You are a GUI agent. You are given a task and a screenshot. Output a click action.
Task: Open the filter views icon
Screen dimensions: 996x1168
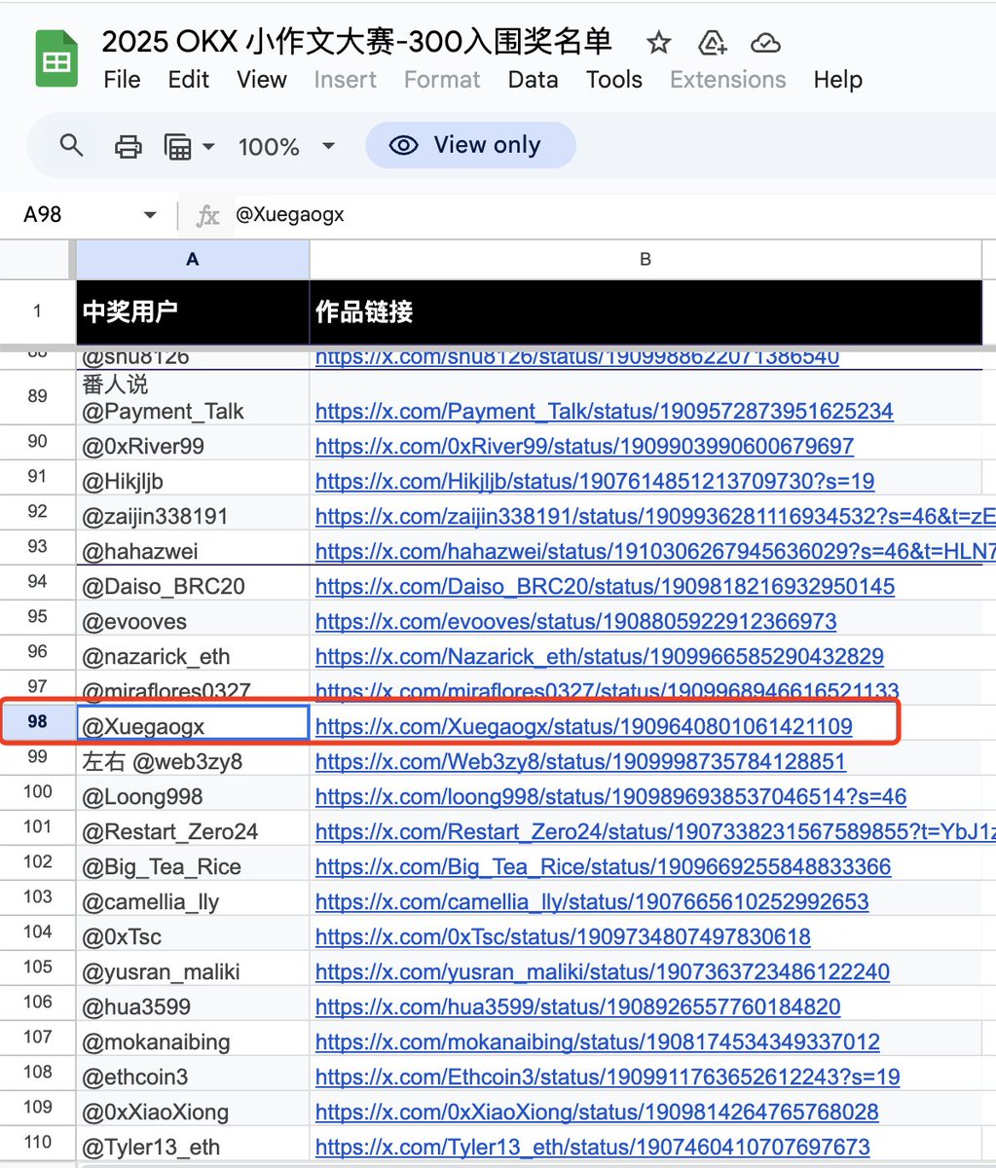pyautogui.click(x=178, y=147)
